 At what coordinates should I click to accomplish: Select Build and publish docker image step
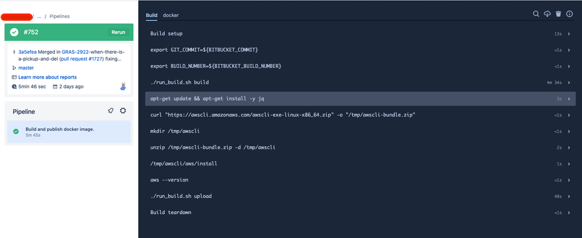(x=69, y=132)
